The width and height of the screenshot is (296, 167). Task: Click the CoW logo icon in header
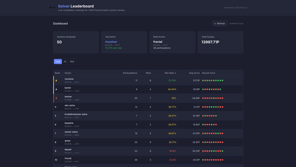tap(52, 8)
